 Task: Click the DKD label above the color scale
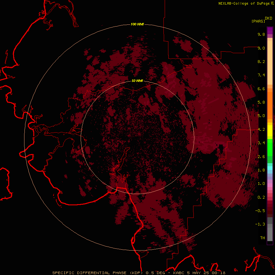pyautogui.click(x=269, y=18)
